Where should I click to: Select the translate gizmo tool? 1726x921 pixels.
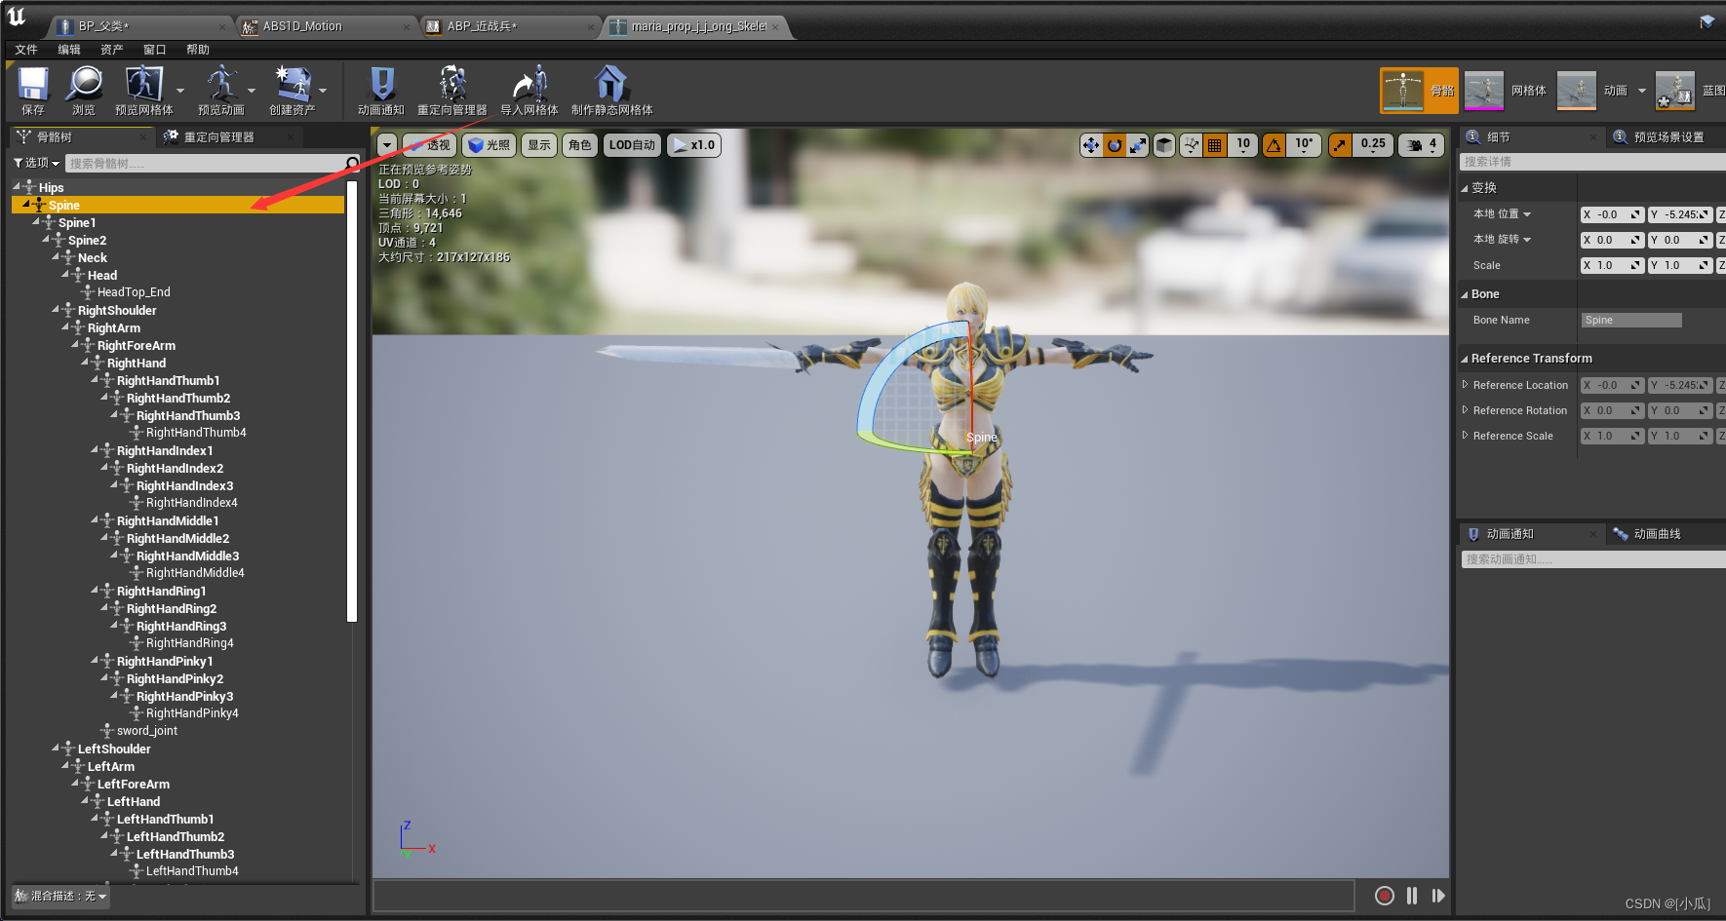1091,145
